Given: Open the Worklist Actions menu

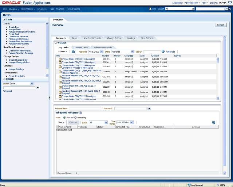Looking at the screenshot, I should point(62,52).
